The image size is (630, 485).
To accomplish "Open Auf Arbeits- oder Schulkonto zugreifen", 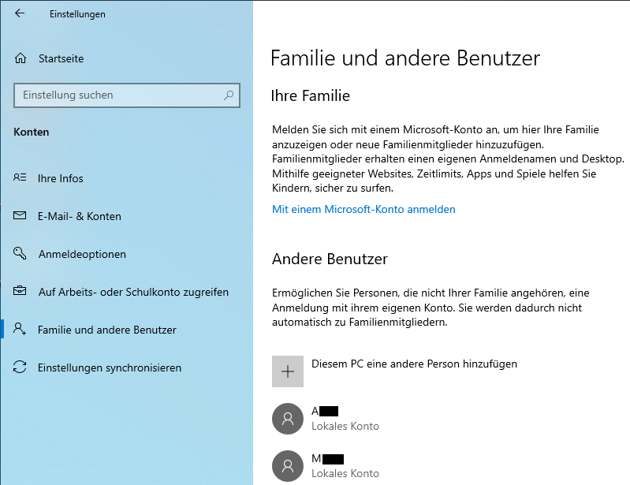I will (x=133, y=292).
